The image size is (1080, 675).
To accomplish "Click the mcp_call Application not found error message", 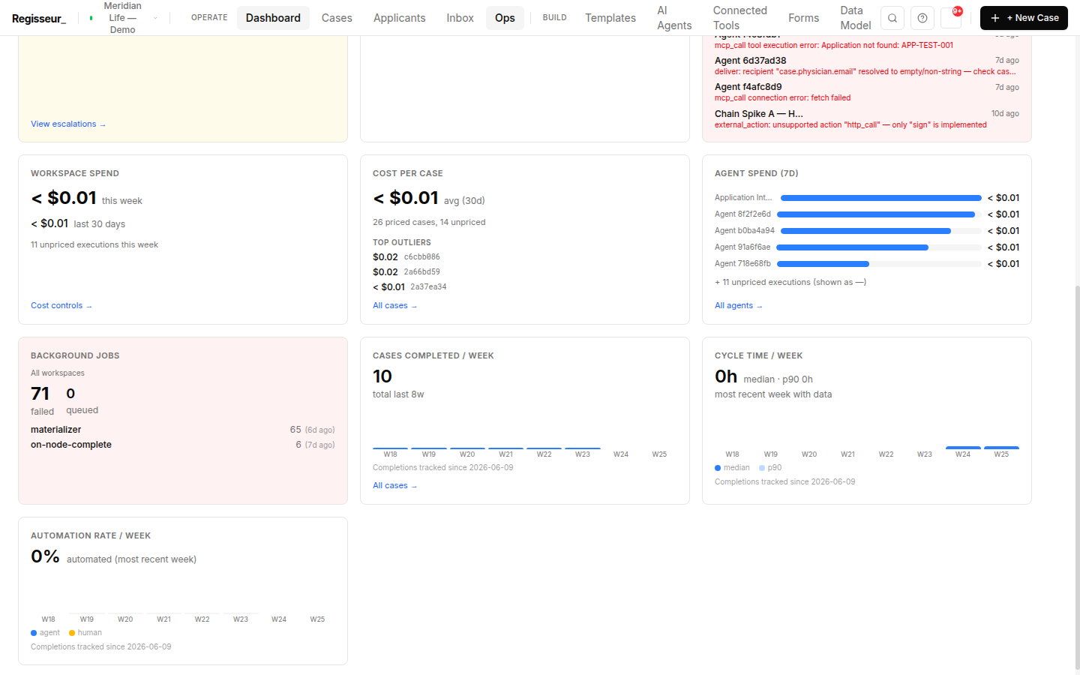I will (x=834, y=46).
